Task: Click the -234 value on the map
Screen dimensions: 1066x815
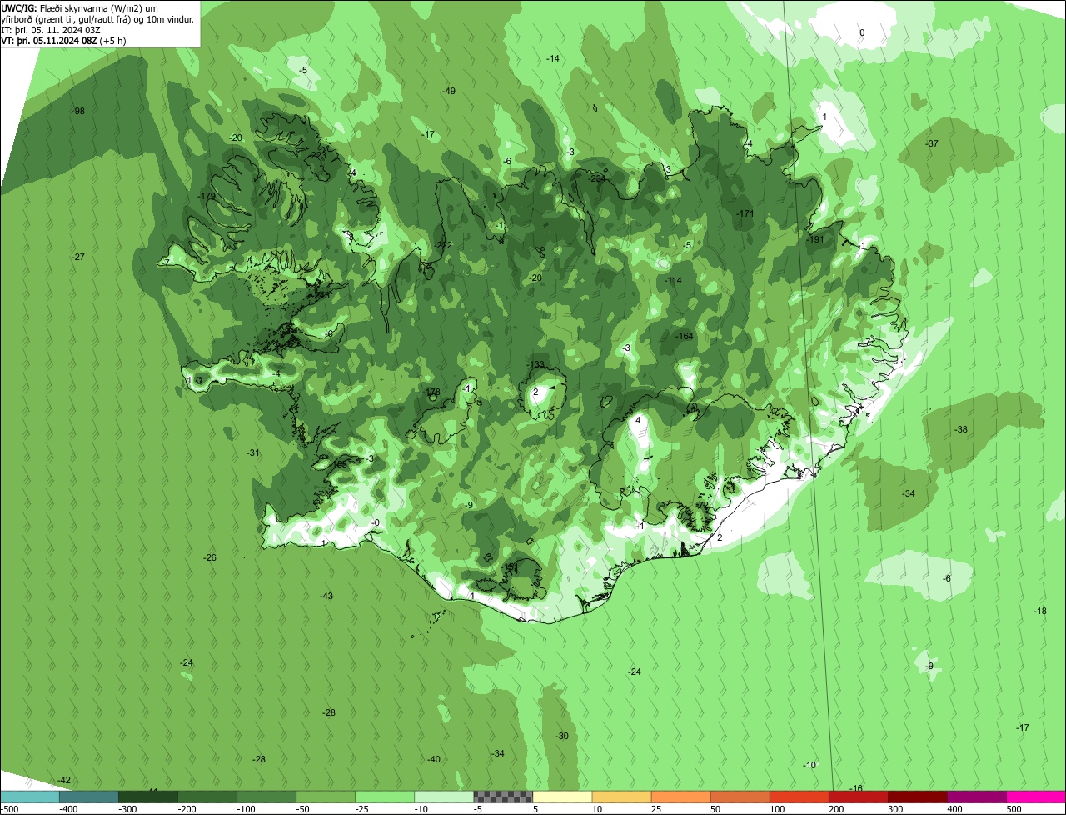Action: pyautogui.click(x=597, y=178)
